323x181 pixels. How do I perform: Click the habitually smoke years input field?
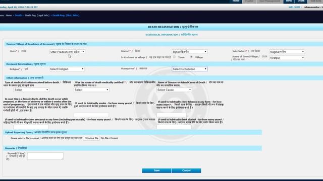[91, 115]
